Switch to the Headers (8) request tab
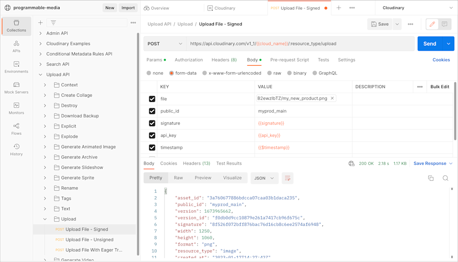The width and height of the screenshot is (458, 262). pos(224,60)
